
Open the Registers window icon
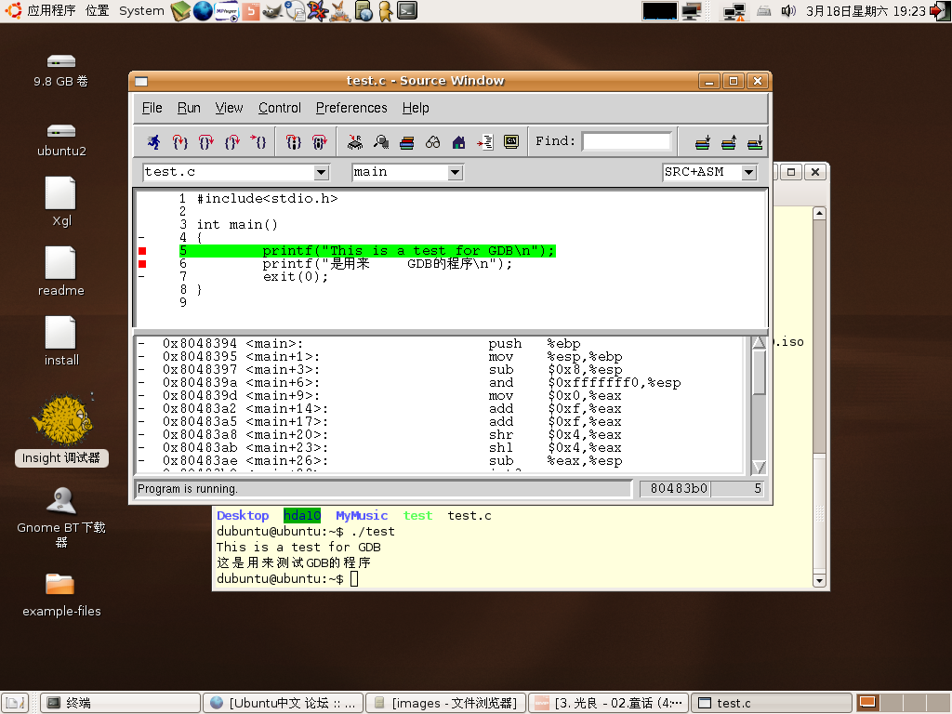(x=355, y=142)
